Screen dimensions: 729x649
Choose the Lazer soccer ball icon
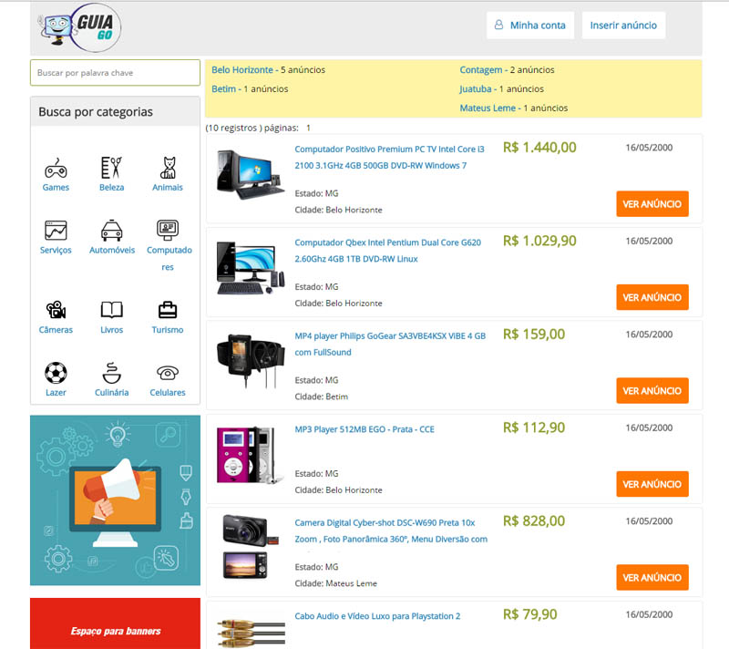click(x=56, y=373)
